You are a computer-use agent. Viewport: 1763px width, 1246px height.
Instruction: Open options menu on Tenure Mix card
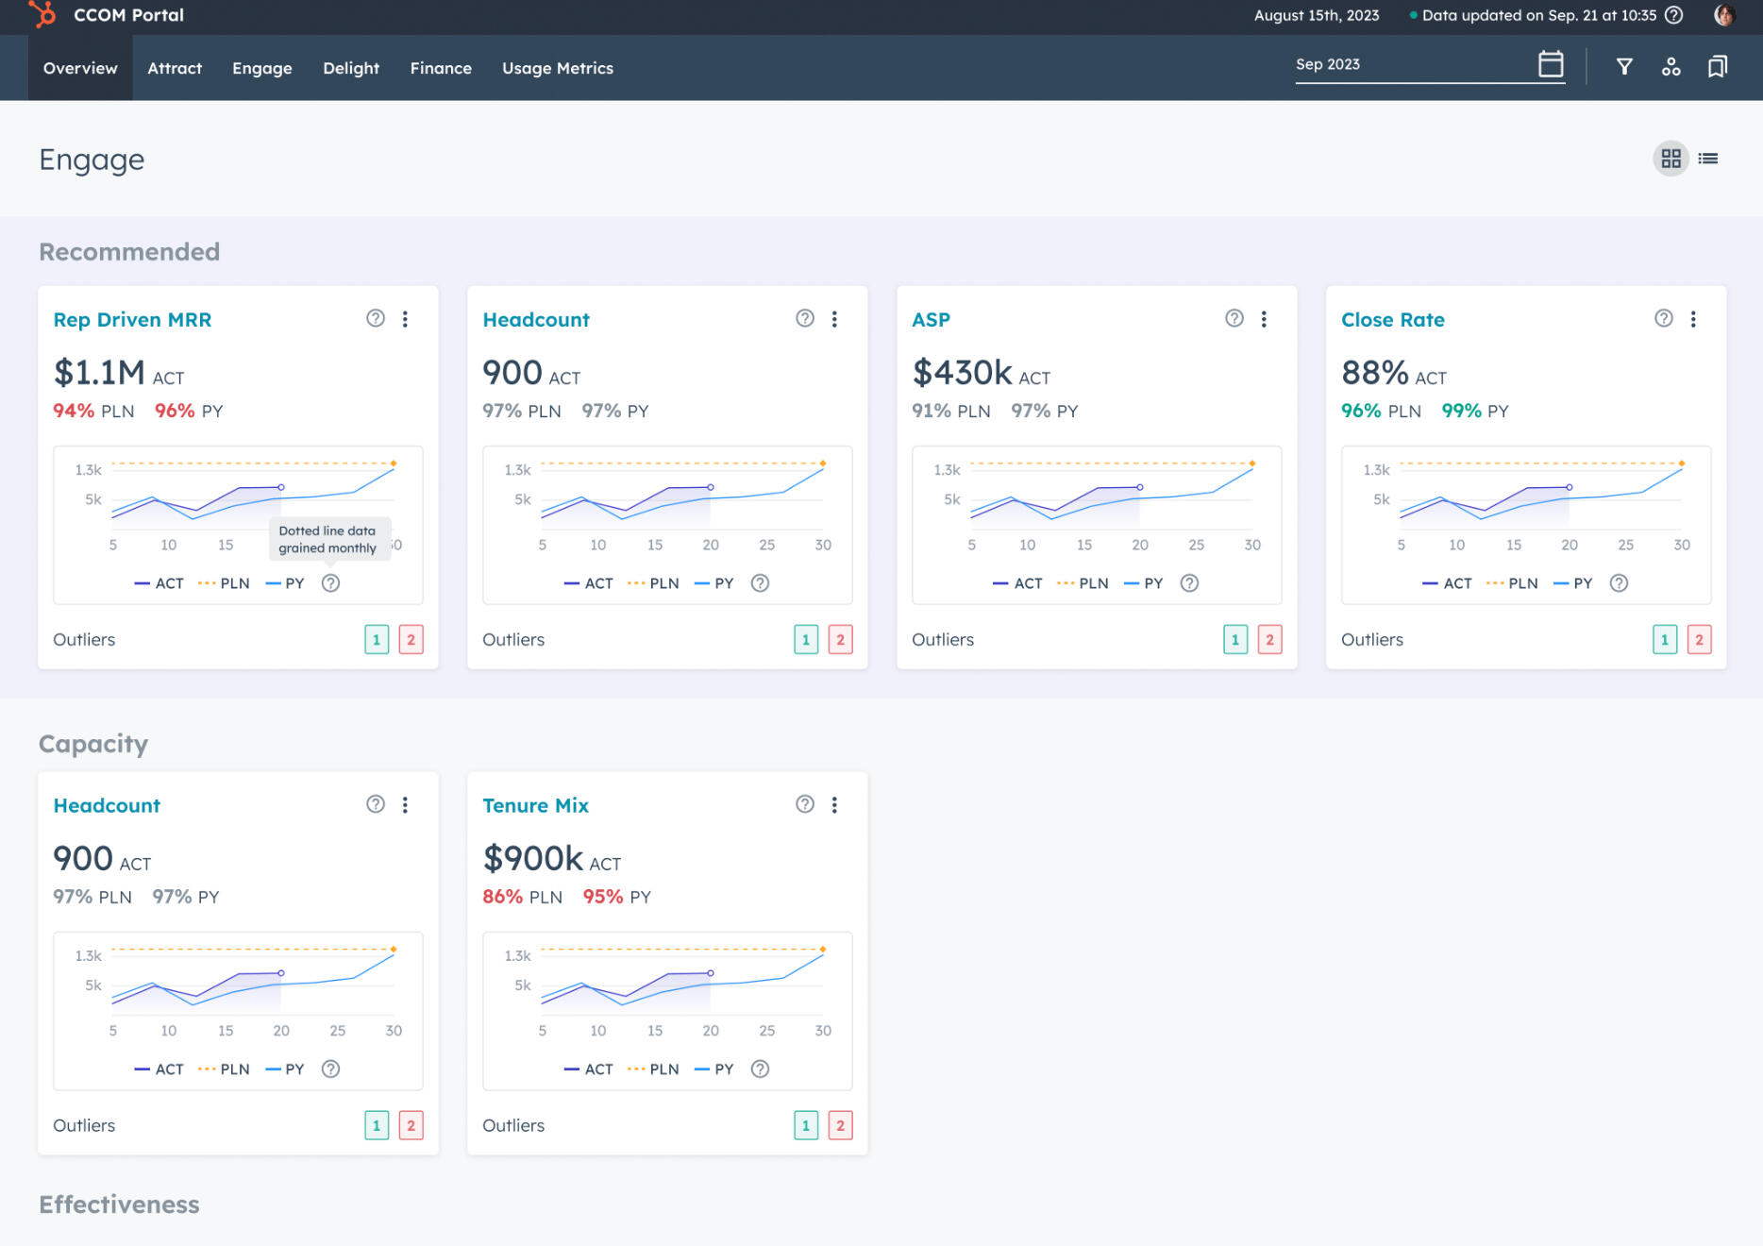(x=834, y=804)
